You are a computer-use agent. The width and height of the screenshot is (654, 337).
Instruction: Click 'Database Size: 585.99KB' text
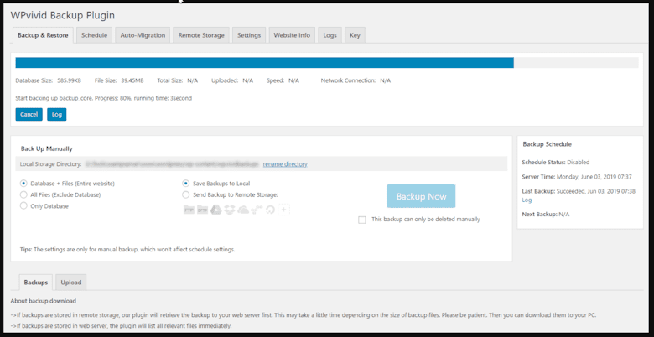pos(48,80)
